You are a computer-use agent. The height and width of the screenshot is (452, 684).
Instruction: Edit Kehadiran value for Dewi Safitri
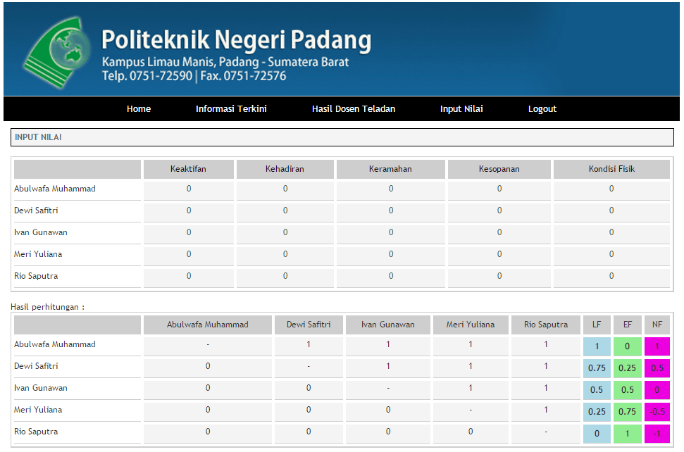coord(285,211)
